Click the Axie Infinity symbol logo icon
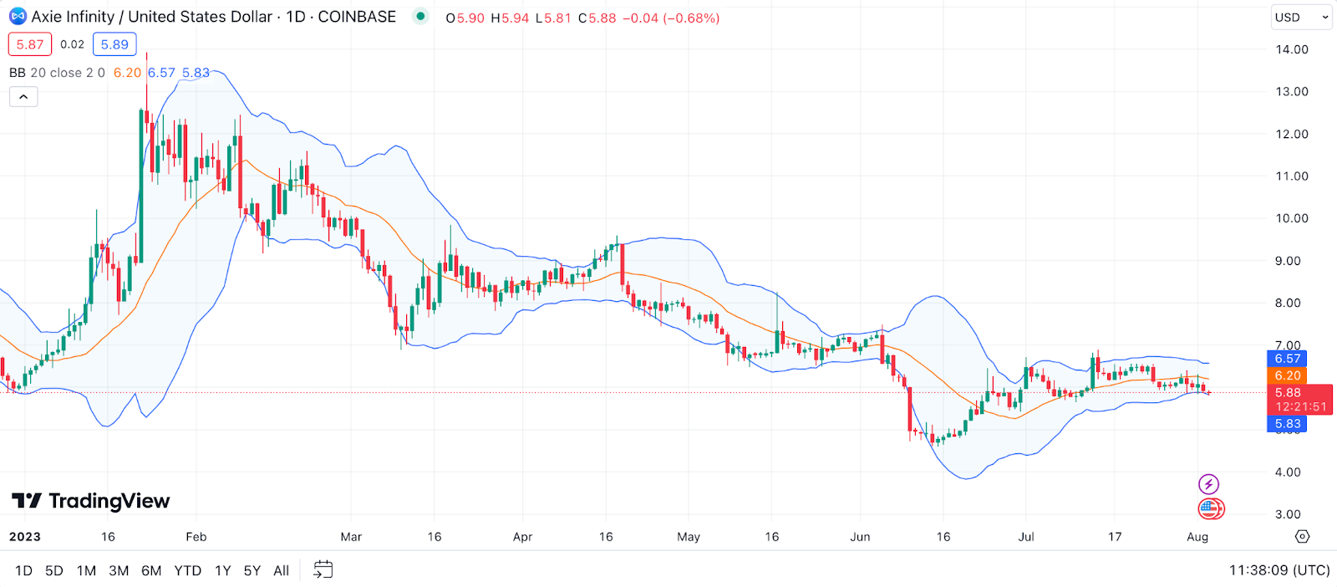The image size is (1337, 587). click(18, 17)
